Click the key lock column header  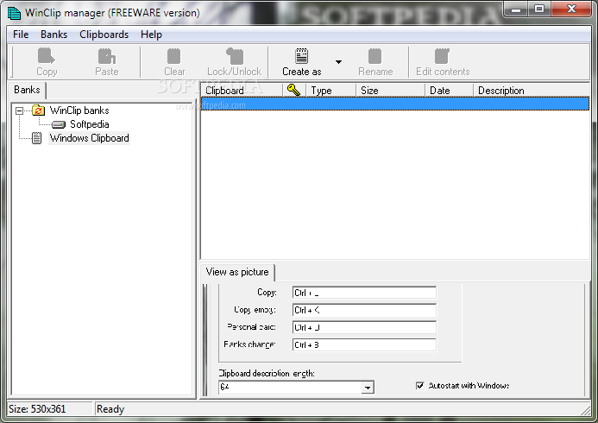(x=294, y=91)
